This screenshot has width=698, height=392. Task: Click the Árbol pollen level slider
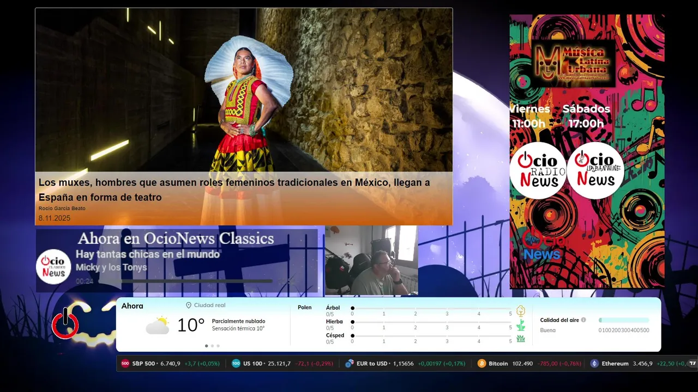(431, 308)
